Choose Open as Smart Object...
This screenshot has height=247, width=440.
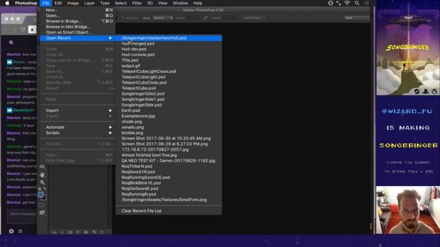point(78,32)
